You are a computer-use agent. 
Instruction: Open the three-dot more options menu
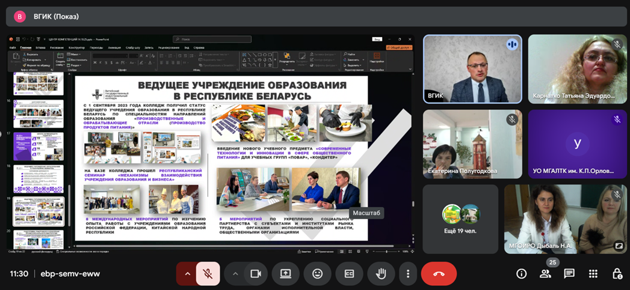[408, 274]
